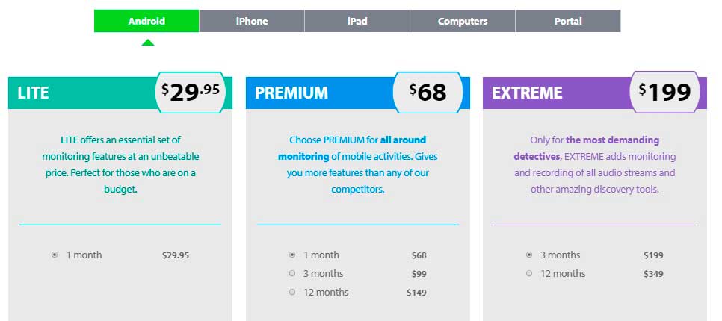
Task: Click the $349 price for 12 months
Action: click(653, 274)
